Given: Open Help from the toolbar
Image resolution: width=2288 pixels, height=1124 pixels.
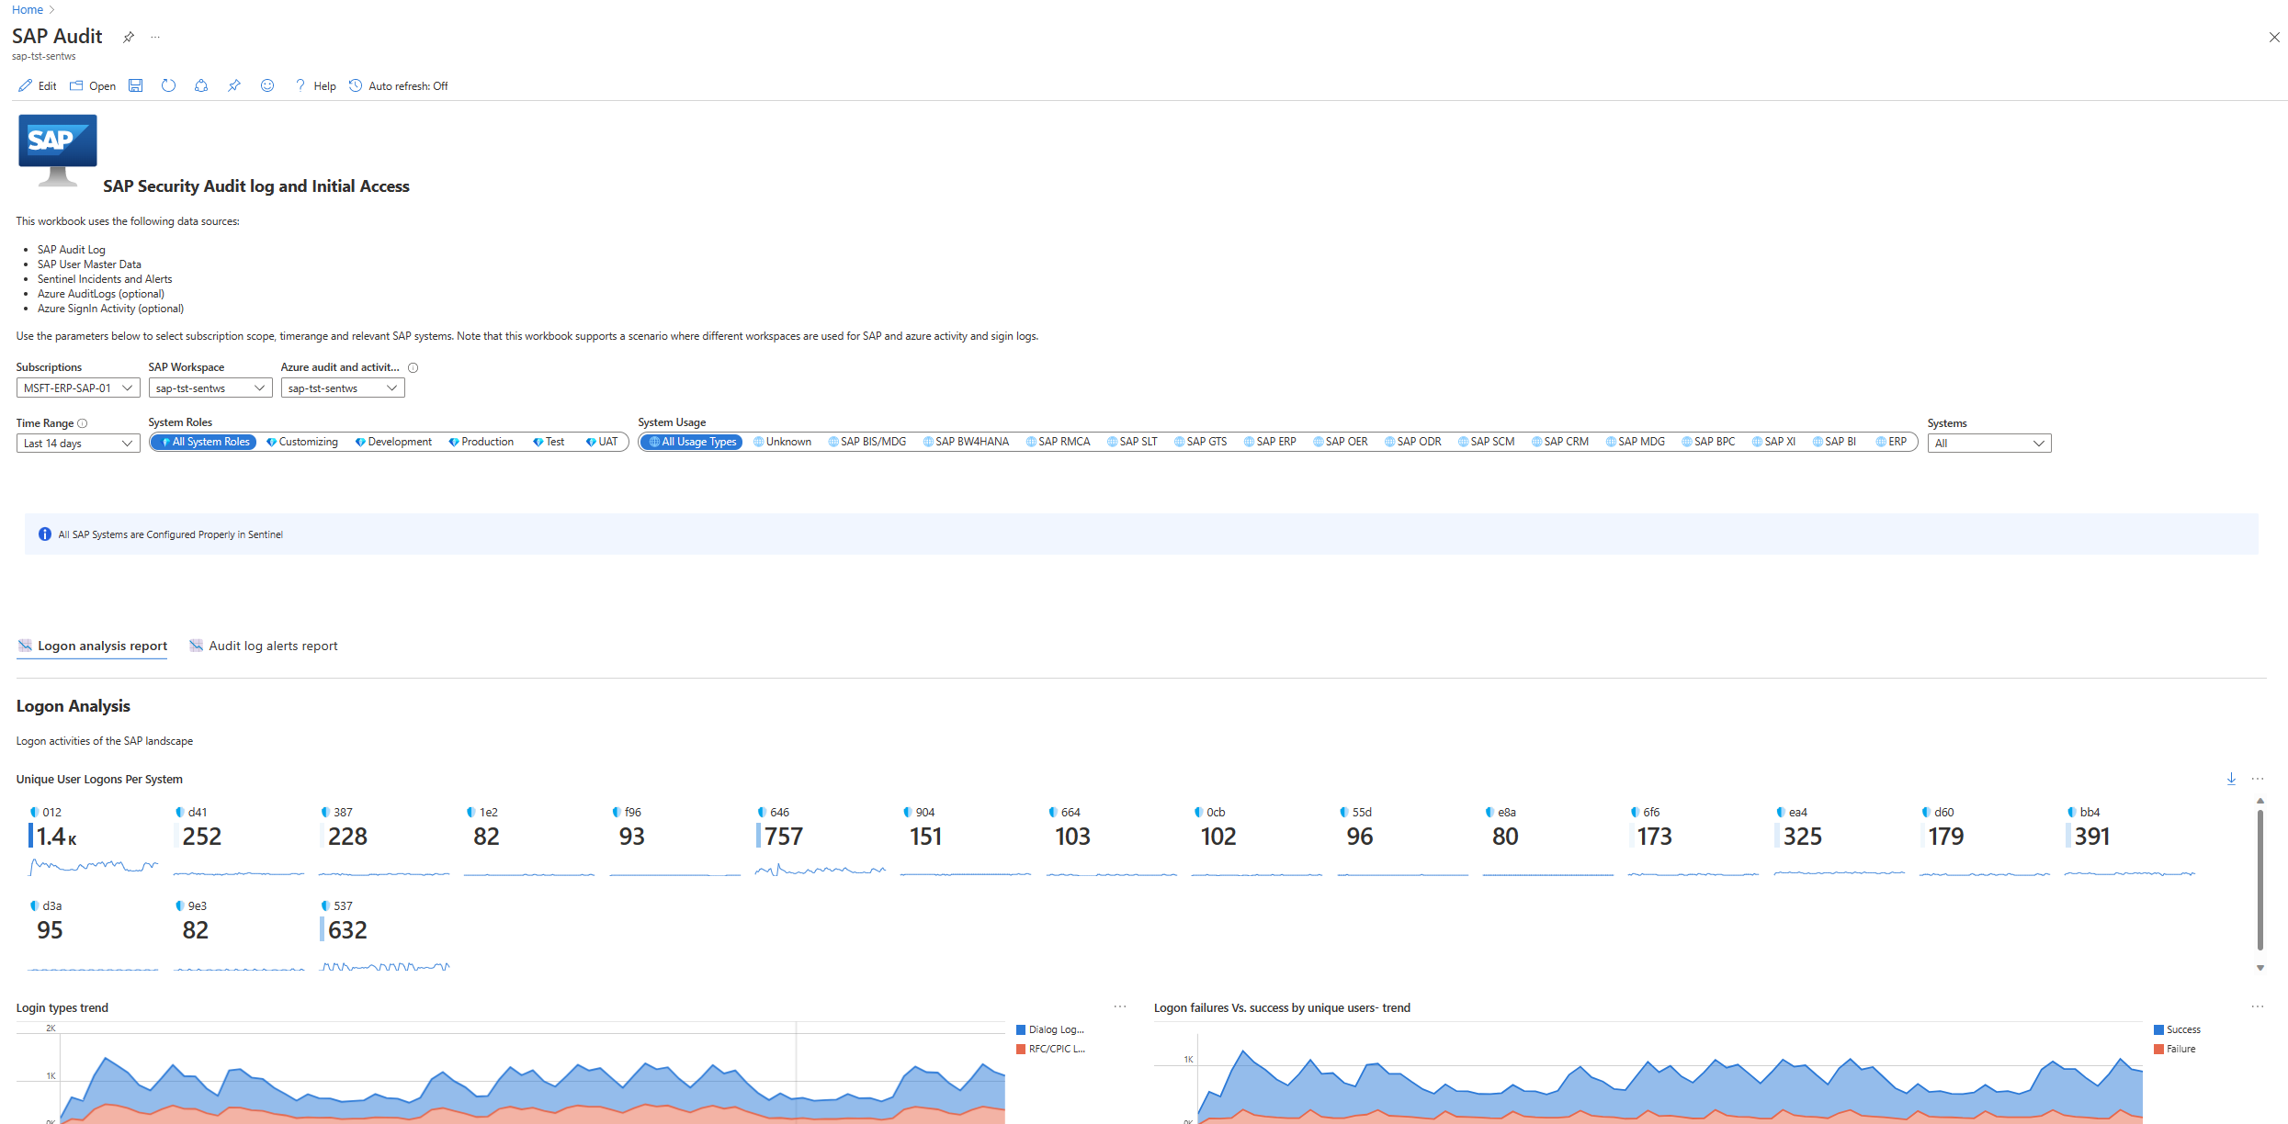Looking at the screenshot, I should (315, 85).
